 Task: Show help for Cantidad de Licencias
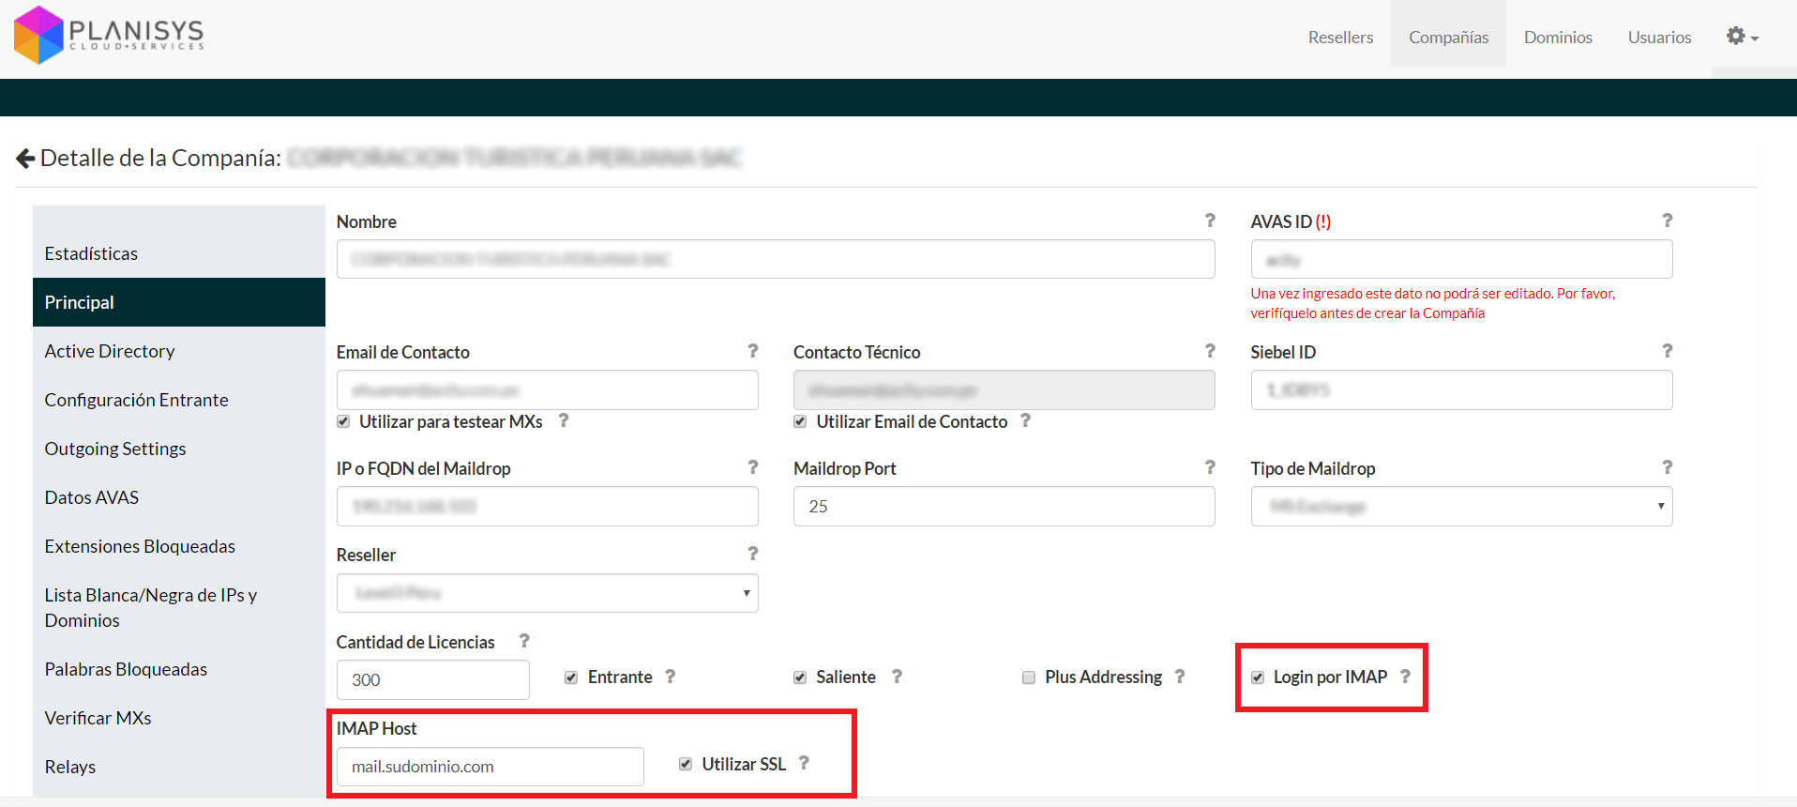click(523, 641)
